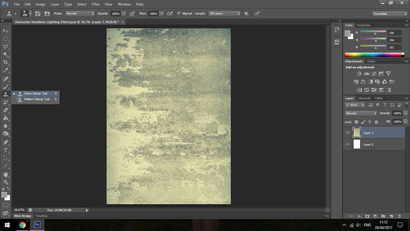Toggle ignore adjustment layers when cloning

pos(246,14)
